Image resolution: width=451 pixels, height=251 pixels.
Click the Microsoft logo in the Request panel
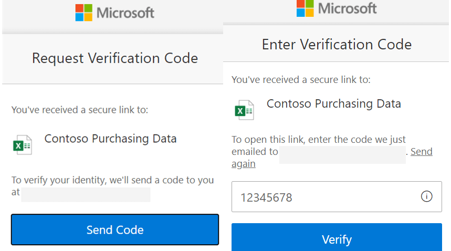pos(83,13)
